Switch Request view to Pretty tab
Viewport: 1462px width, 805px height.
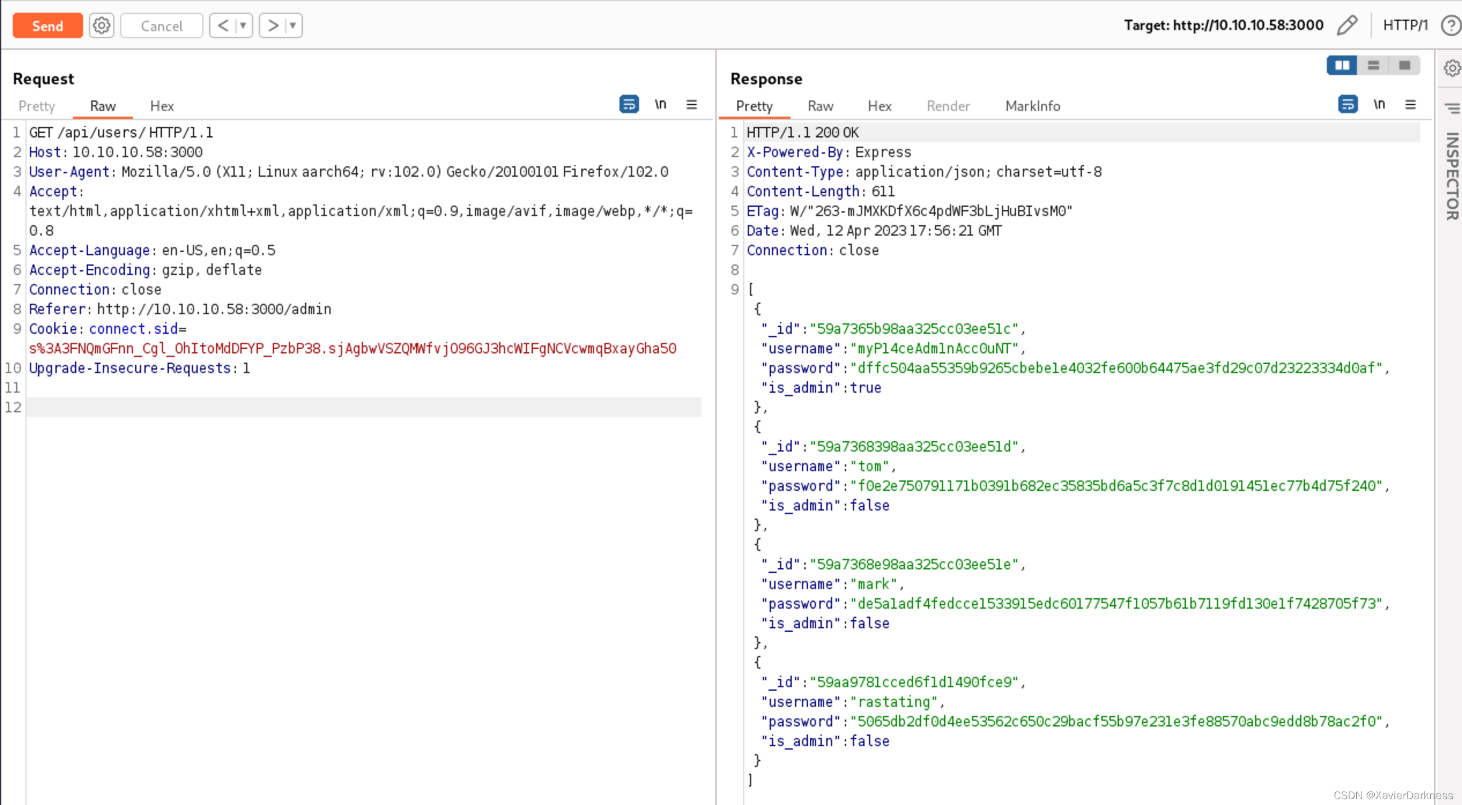[37, 106]
